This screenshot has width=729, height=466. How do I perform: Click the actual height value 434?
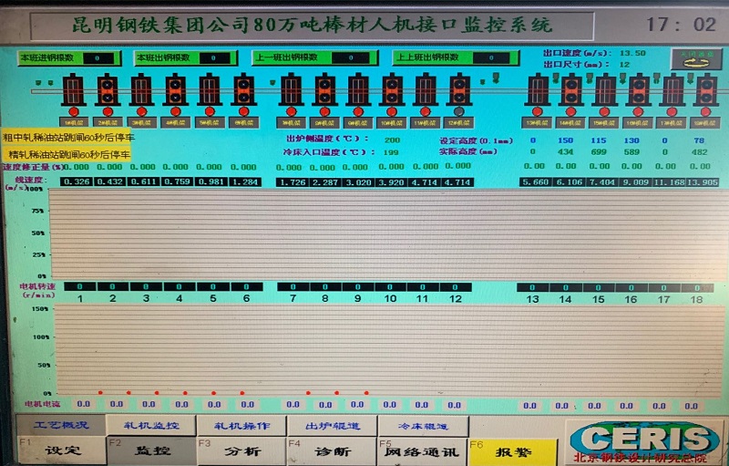[x=565, y=151]
